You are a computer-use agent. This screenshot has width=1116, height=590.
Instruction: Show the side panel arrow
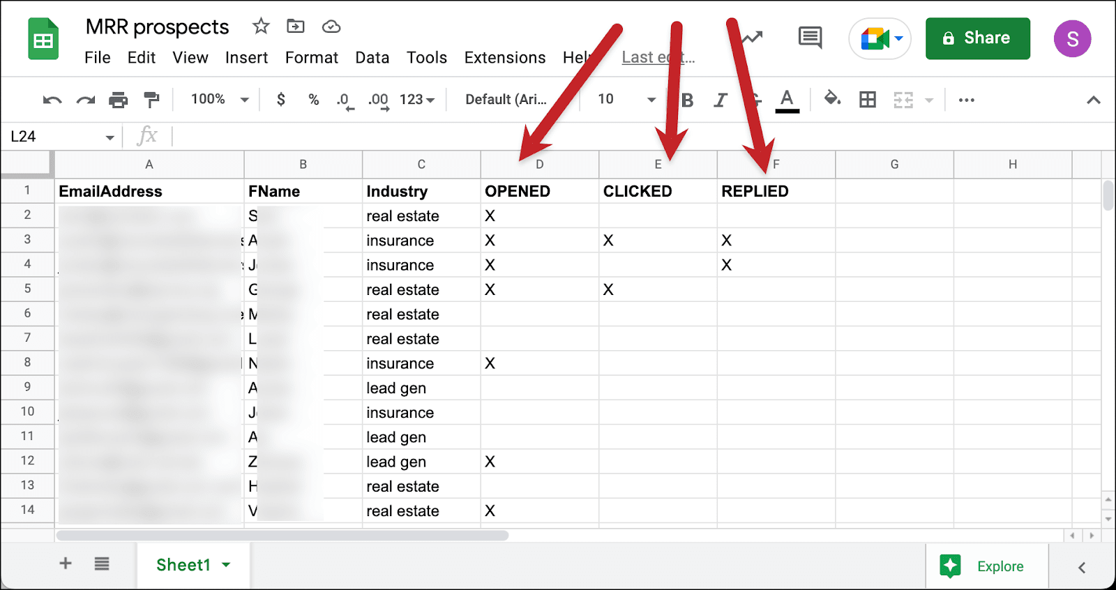tap(1082, 568)
